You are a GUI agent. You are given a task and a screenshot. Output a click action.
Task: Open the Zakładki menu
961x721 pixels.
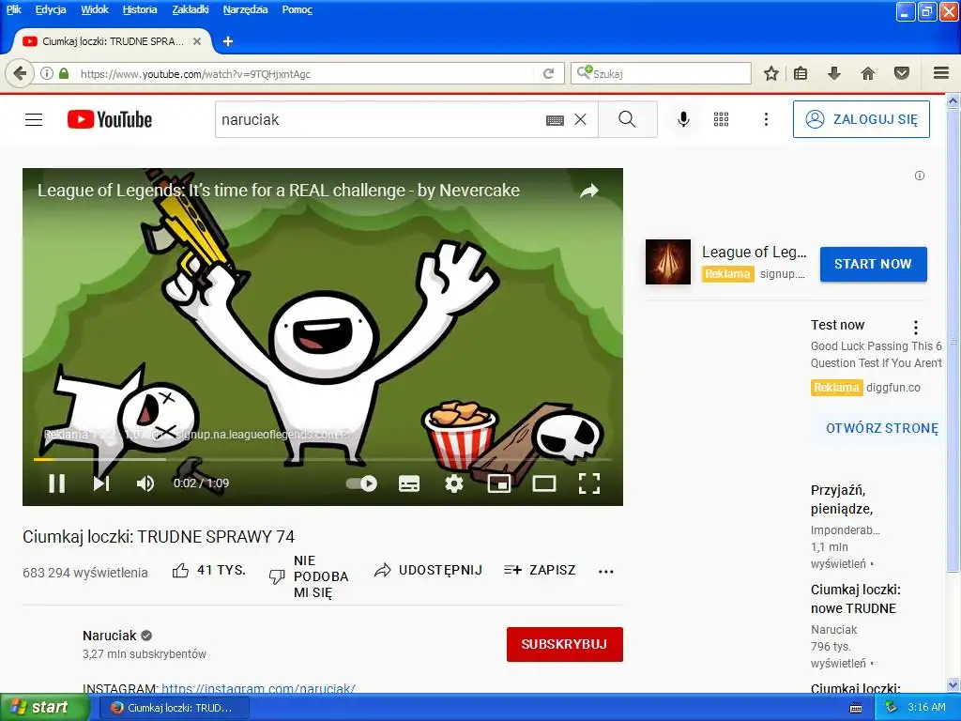[190, 9]
